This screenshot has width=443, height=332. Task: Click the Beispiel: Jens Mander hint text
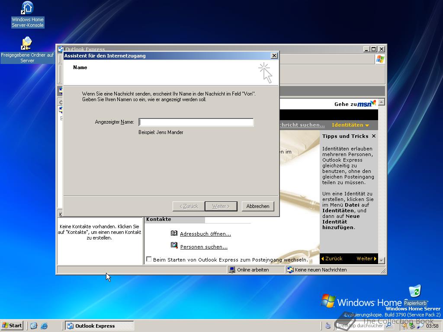(161, 132)
